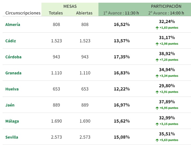Click the PARTICIPACIÓN column header
The image size is (191, 145).
(x=166, y=6)
